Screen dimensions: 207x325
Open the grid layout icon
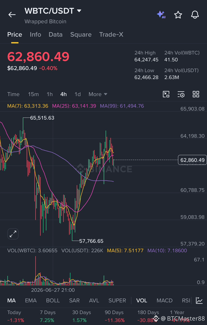[196, 94]
